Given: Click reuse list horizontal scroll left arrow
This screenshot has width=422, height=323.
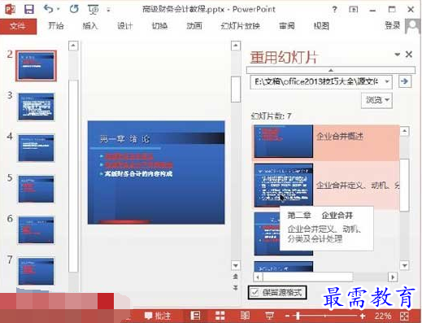Looking at the screenshot, I should [x=258, y=277].
